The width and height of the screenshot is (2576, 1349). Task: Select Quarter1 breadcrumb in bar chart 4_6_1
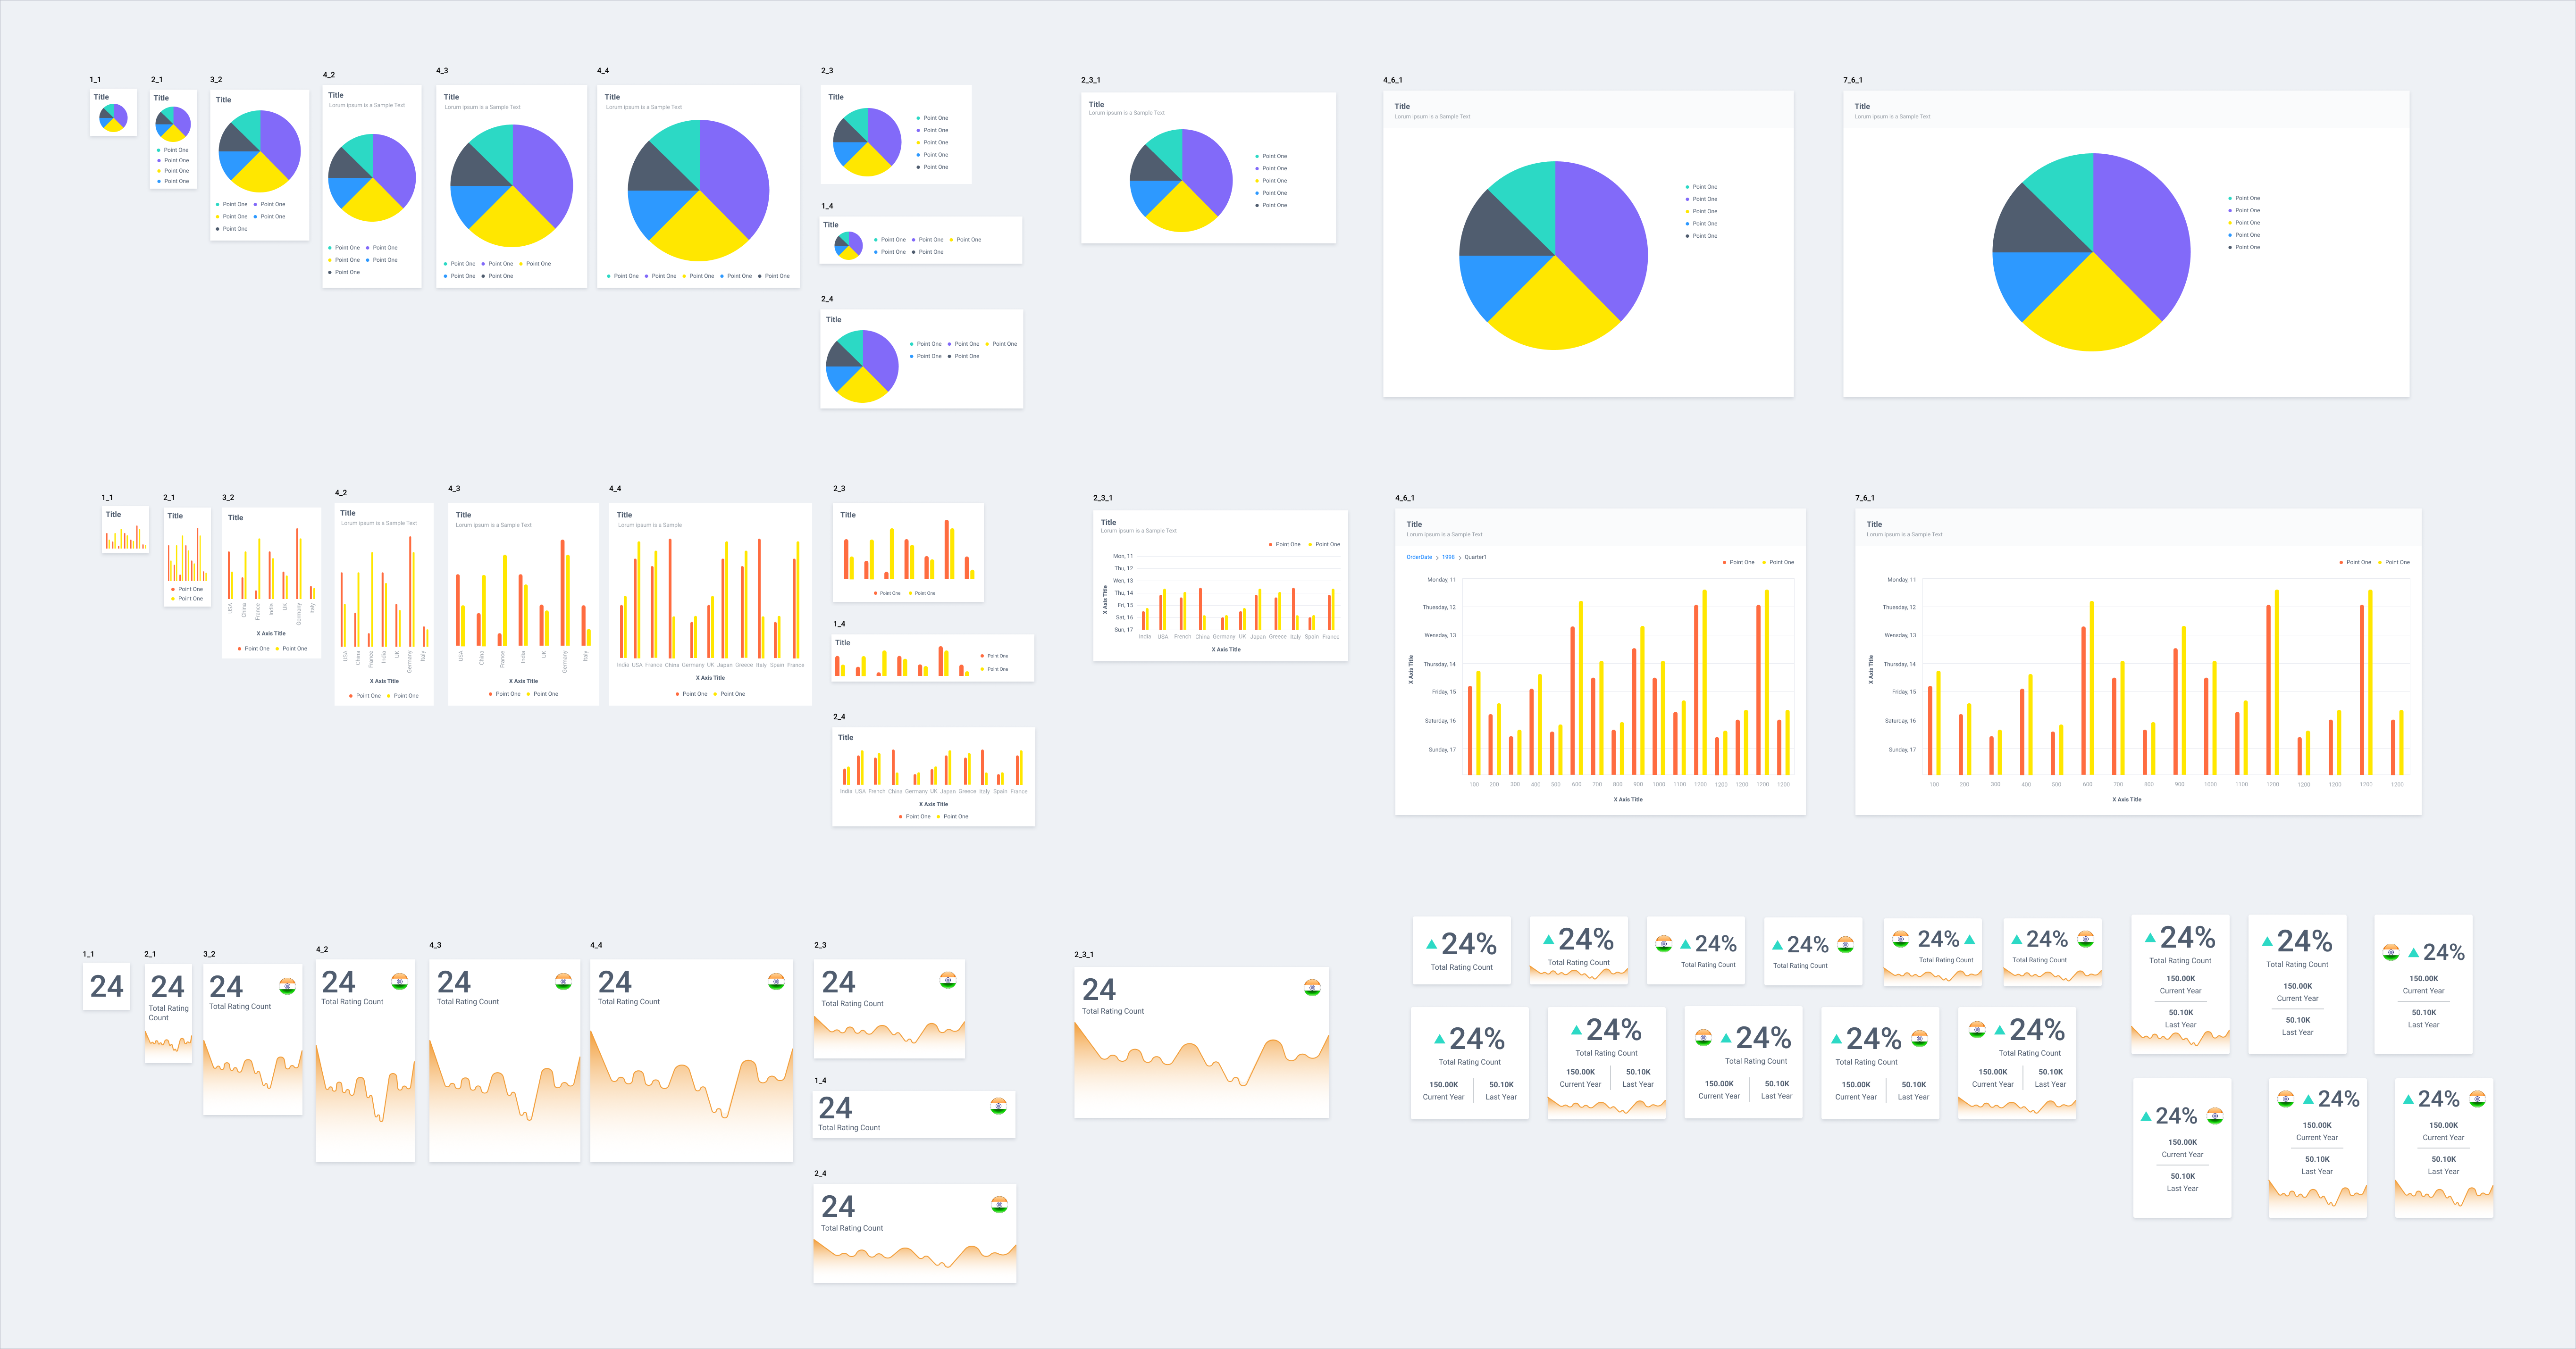pyautogui.click(x=1475, y=558)
